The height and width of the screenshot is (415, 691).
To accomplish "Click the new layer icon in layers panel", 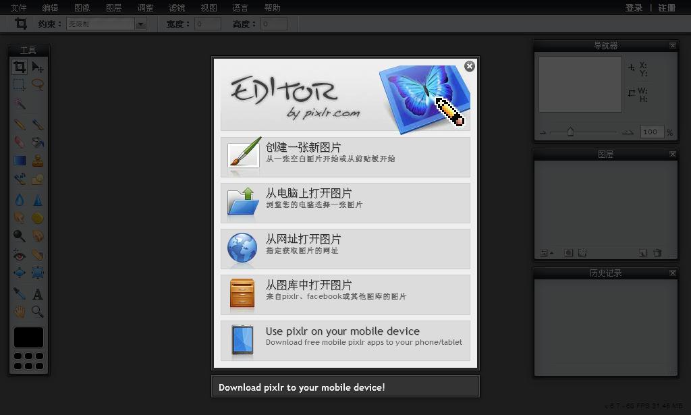I will point(643,253).
